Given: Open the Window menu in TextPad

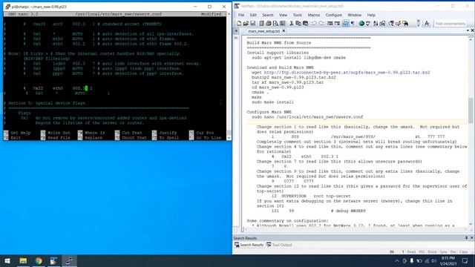Looking at the screenshot, I should [355, 15].
